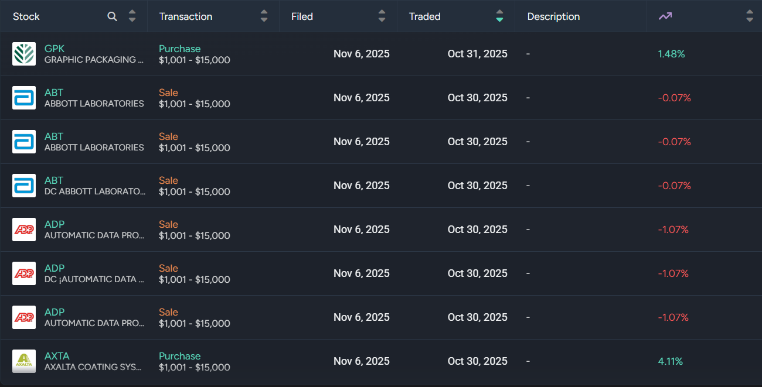Toggle Traded column sort order
The image size is (762, 387).
coord(499,16)
